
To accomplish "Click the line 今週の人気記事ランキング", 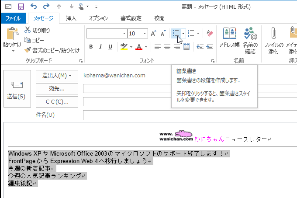I will pyautogui.click(x=45, y=176).
